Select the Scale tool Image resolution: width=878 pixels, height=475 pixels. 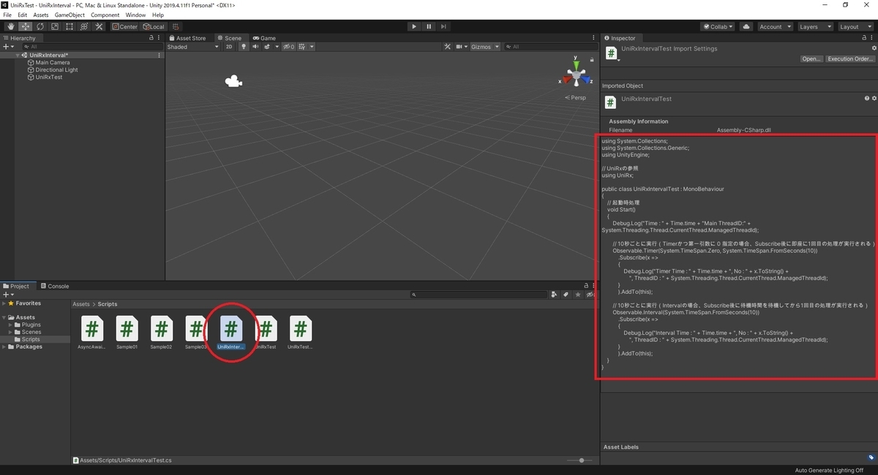coord(55,26)
